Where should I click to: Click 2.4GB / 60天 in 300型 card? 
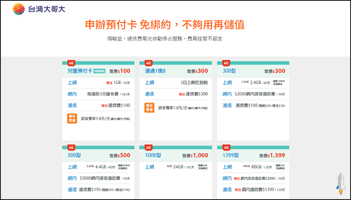pos(260,83)
